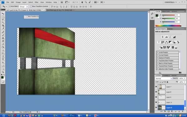Open the File menu

tap(7, 2)
